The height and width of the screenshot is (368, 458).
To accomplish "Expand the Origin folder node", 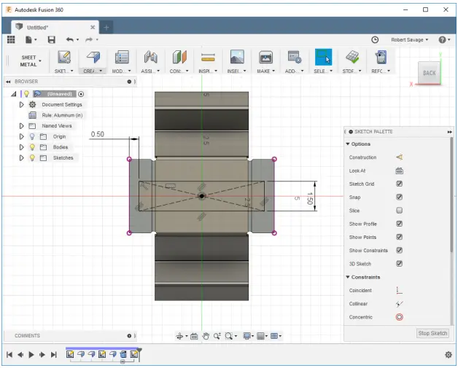I will (21, 136).
